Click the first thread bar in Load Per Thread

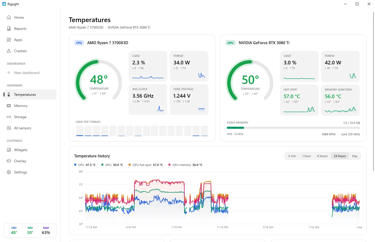pos(80,131)
